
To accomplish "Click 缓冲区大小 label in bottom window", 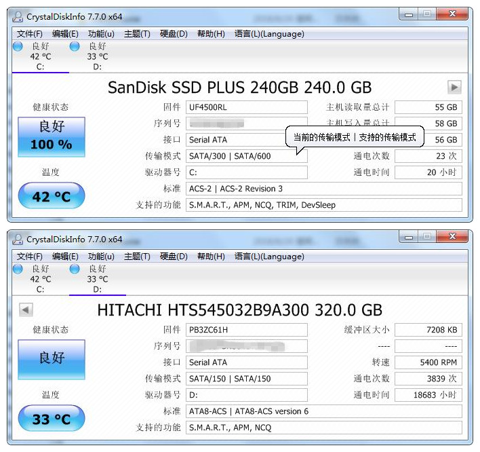I will (x=367, y=330).
